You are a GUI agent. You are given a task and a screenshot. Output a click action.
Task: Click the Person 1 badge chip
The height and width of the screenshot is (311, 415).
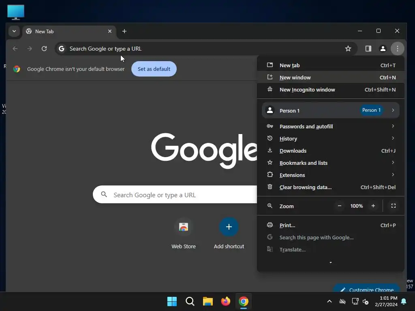coord(371,110)
